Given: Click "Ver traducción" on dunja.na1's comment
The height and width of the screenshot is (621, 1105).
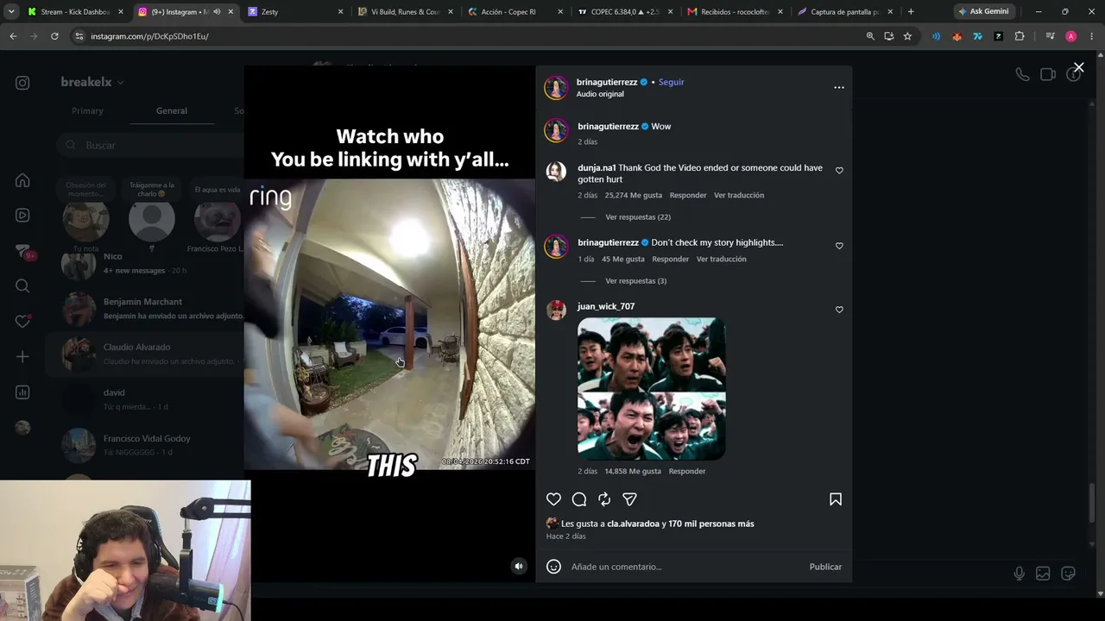Looking at the screenshot, I should tap(739, 196).
